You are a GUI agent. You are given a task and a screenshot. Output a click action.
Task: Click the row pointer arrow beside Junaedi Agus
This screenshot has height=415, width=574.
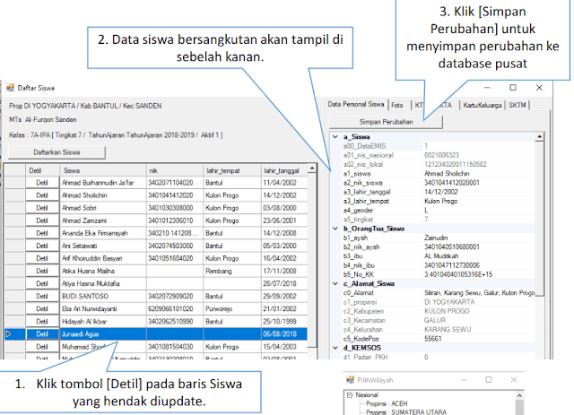point(9,333)
